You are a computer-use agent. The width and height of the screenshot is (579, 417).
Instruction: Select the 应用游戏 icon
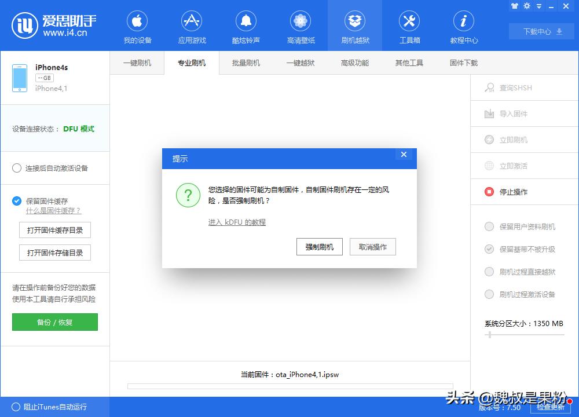point(191,25)
